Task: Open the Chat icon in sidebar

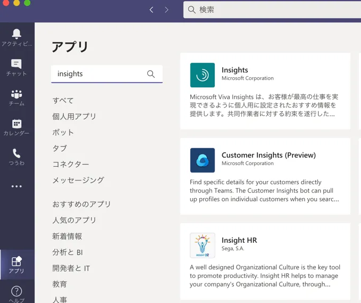Action: point(16,64)
